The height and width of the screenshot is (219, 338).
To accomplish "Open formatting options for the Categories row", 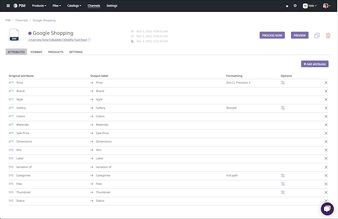I will click(283, 175).
